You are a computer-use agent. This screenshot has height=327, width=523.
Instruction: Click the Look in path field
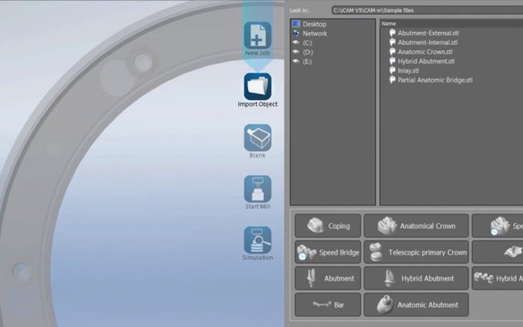coord(427,10)
